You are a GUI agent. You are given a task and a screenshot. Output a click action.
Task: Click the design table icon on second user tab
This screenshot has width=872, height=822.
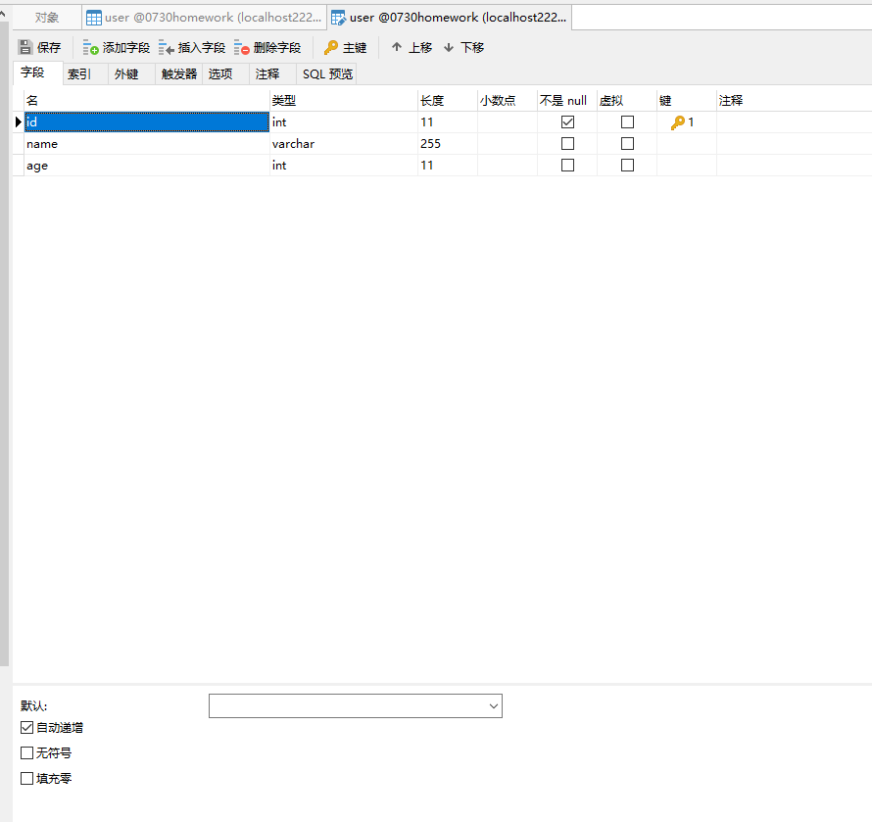pyautogui.click(x=338, y=18)
